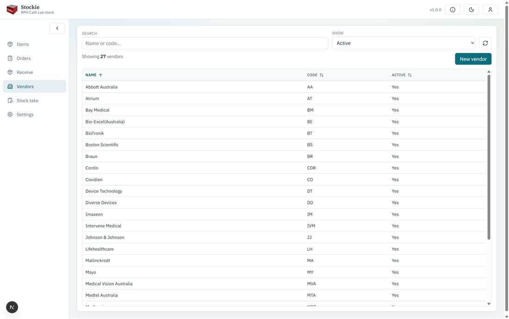The width and height of the screenshot is (509, 319).
Task: Click the round N badge icon
Action: click(x=12, y=307)
